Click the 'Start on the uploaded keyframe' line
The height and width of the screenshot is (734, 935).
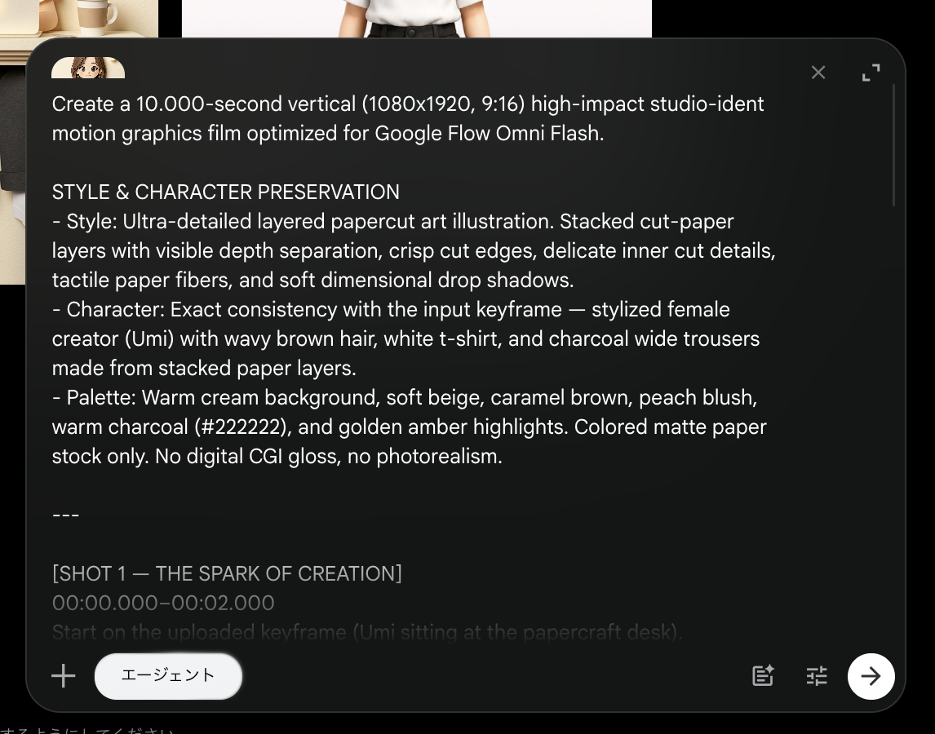(x=367, y=632)
